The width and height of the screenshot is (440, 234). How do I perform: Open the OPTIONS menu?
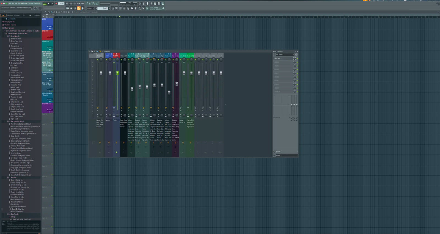31,4
